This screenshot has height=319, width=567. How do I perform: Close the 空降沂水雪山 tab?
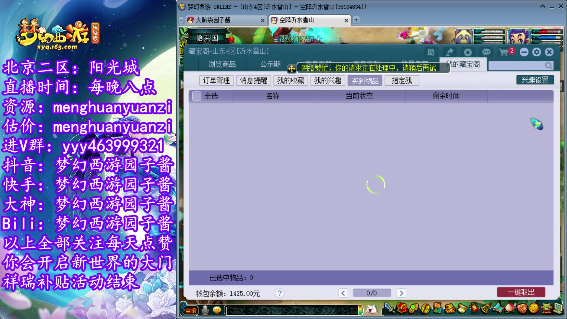point(346,20)
